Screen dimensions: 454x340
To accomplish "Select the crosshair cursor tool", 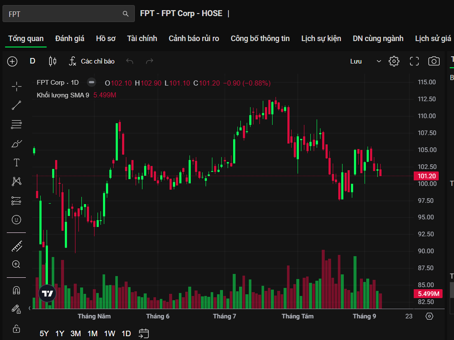I will click(17, 86).
